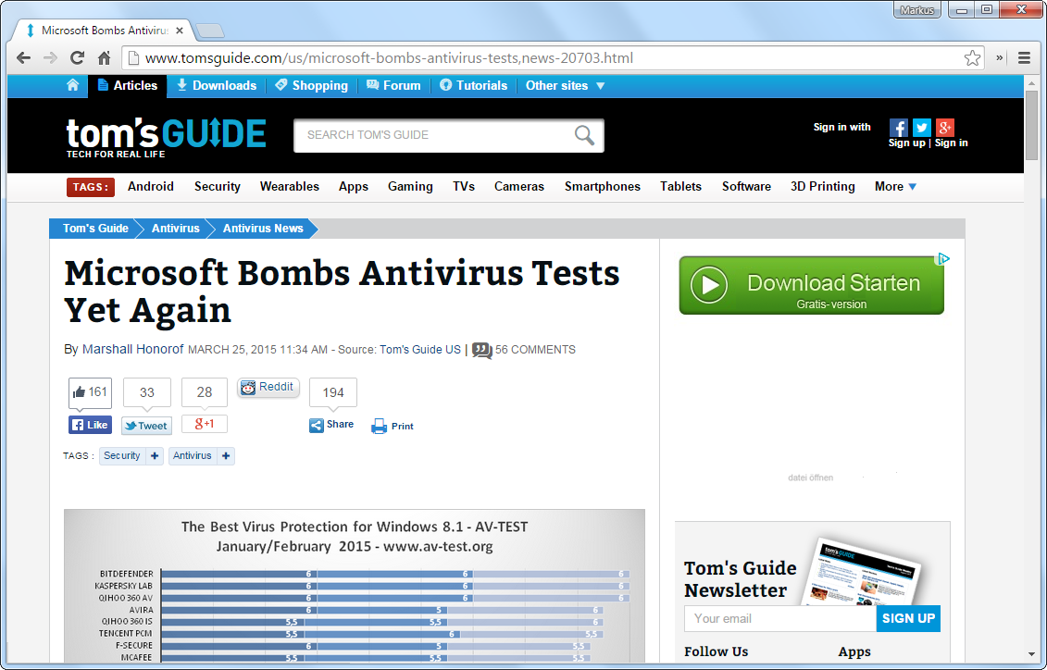Open the 56 COMMENTS link

click(x=533, y=350)
